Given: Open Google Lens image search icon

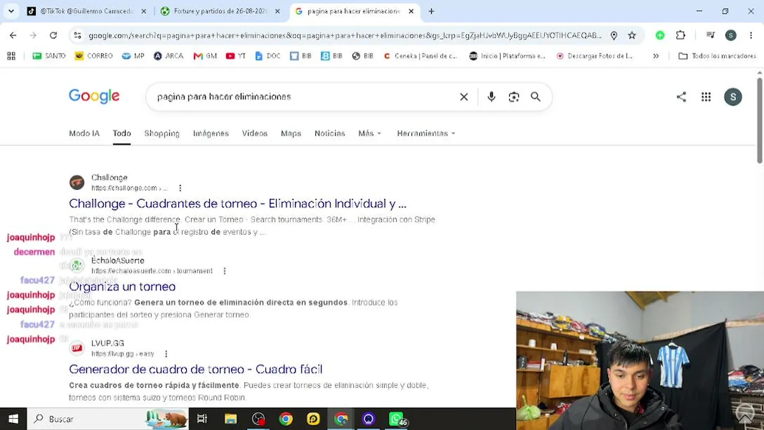Looking at the screenshot, I should tap(514, 97).
